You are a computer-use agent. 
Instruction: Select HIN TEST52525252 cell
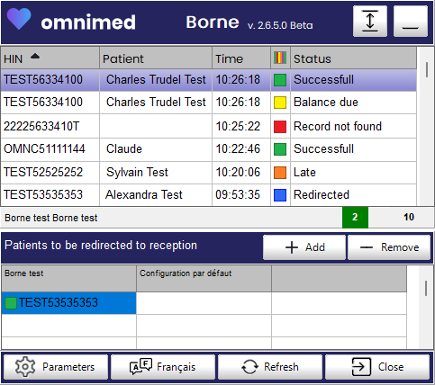(x=50, y=173)
